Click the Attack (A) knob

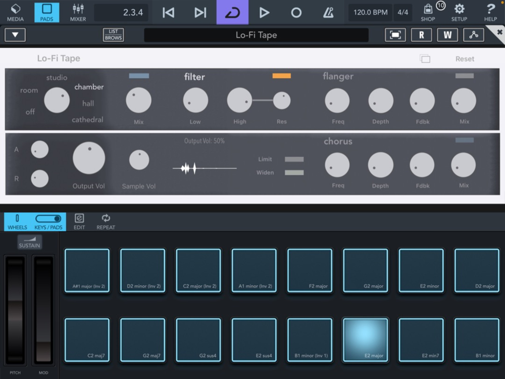pyautogui.click(x=39, y=150)
